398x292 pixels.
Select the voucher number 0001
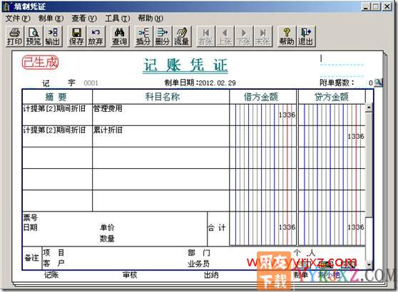pos(91,83)
